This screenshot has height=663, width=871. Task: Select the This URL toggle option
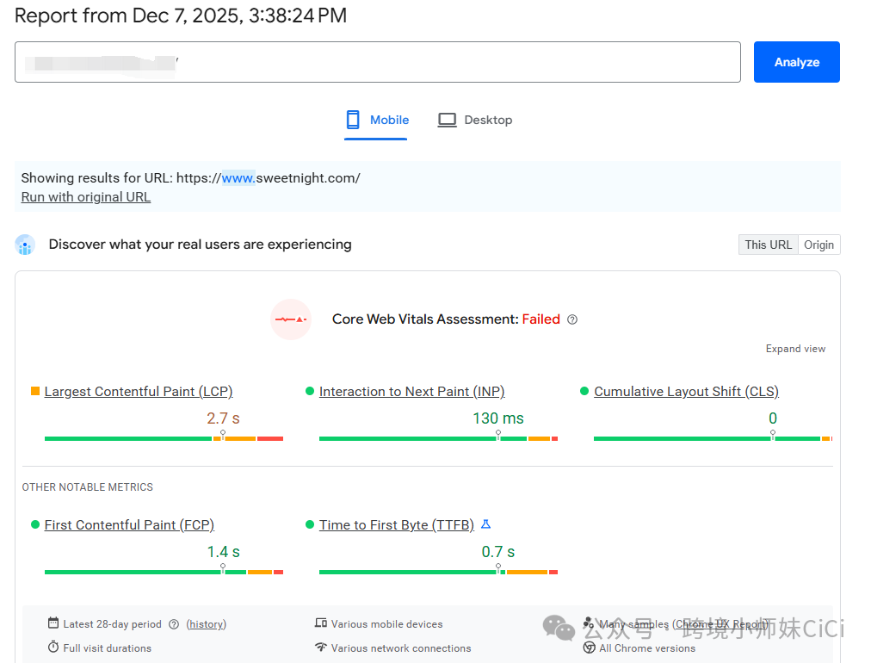pyautogui.click(x=768, y=245)
